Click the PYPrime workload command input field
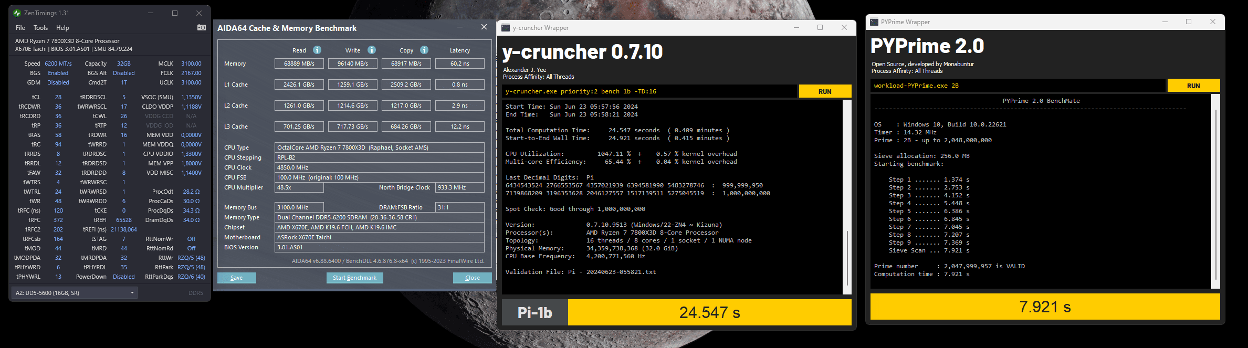The height and width of the screenshot is (348, 1248). (1018, 86)
